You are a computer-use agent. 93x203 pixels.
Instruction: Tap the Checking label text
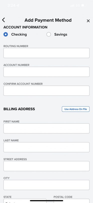click(x=19, y=35)
